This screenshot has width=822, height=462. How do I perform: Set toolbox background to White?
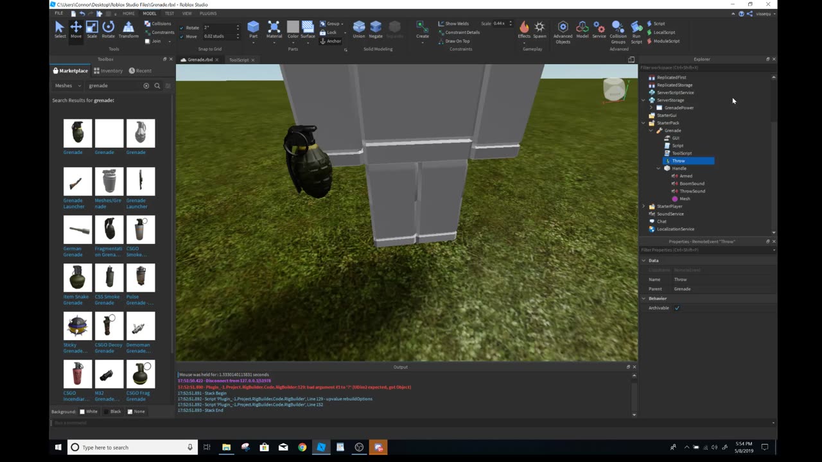click(x=82, y=411)
